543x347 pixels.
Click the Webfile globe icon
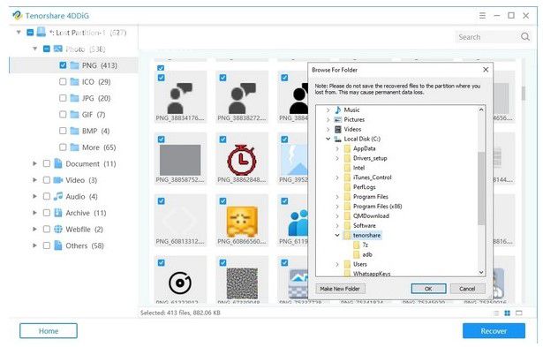coord(58,230)
